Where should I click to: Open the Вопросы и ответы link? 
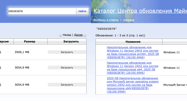click(x=106, y=20)
